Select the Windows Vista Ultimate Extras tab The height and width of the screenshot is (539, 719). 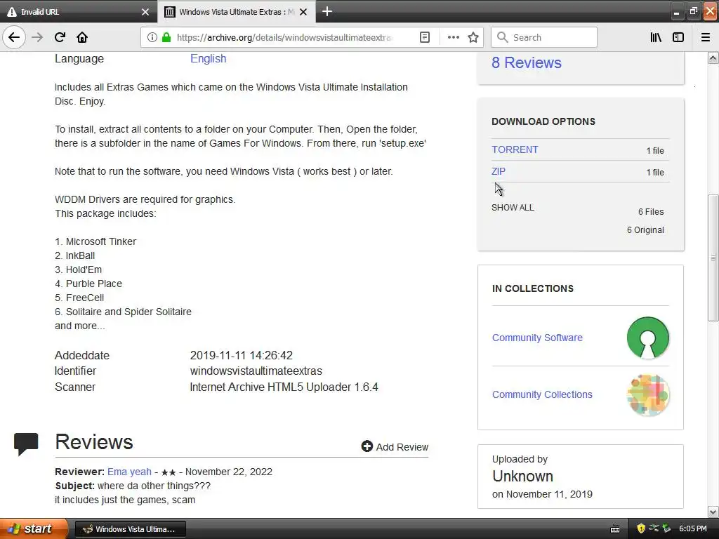tap(236, 12)
